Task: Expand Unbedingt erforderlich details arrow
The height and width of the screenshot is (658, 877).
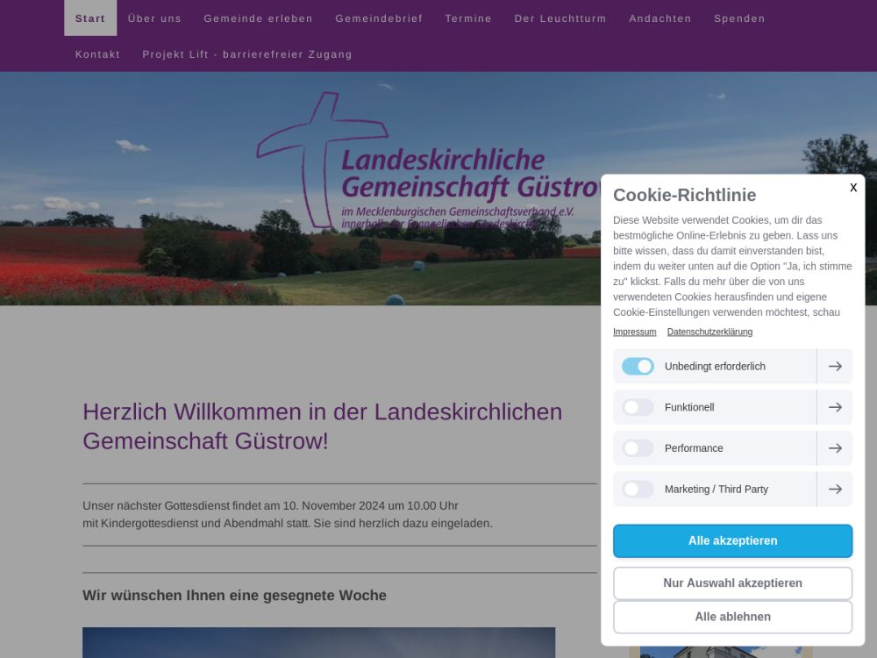Action: click(835, 367)
